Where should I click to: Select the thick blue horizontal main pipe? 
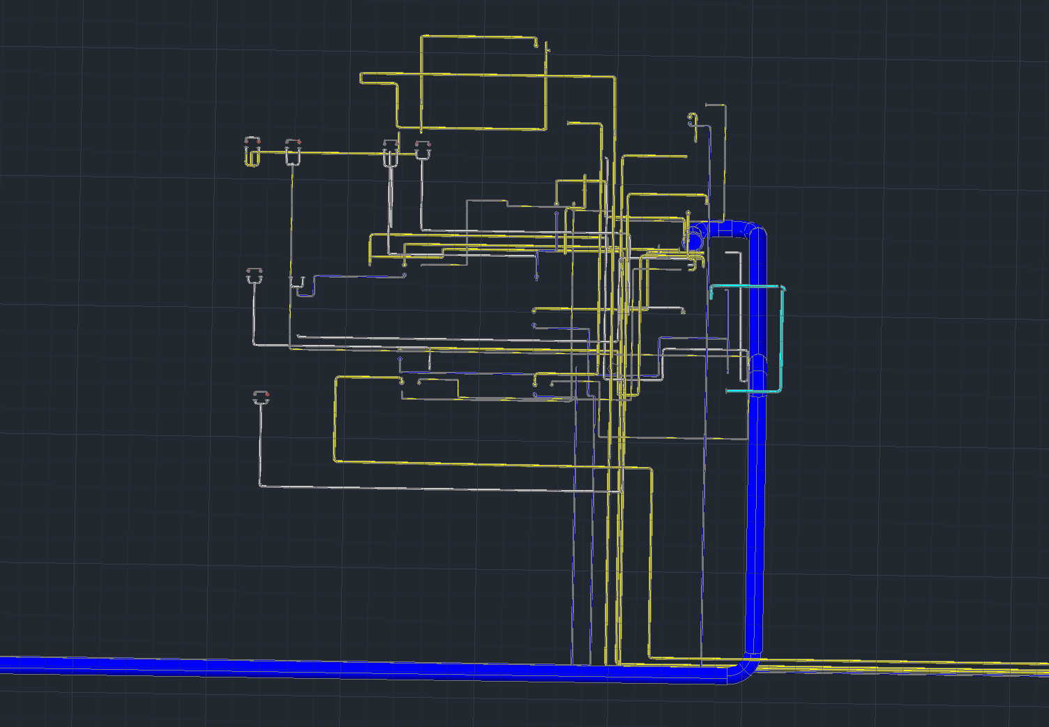(363, 668)
